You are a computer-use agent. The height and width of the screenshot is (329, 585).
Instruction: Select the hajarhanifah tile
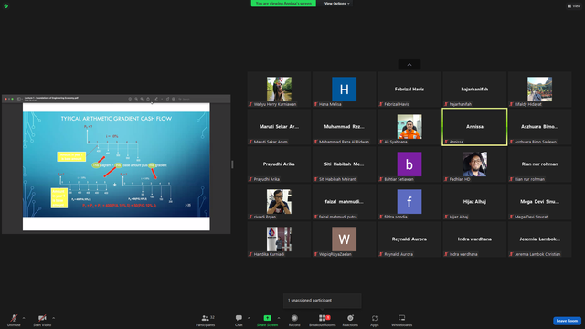[x=474, y=90]
